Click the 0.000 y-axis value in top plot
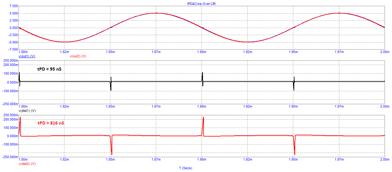The image size is (392, 172). click(x=13, y=28)
